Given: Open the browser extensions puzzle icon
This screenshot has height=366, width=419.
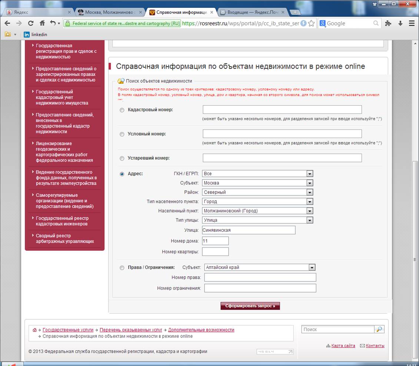Looking at the screenshot, I should pyautogui.click(x=388, y=23).
